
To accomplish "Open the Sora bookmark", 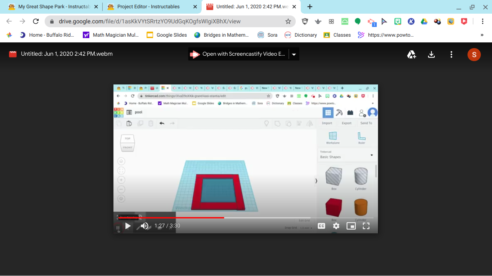I will (267, 35).
